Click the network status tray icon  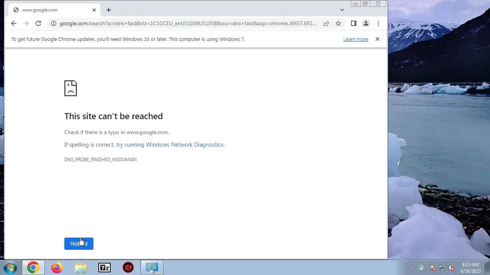(442, 268)
